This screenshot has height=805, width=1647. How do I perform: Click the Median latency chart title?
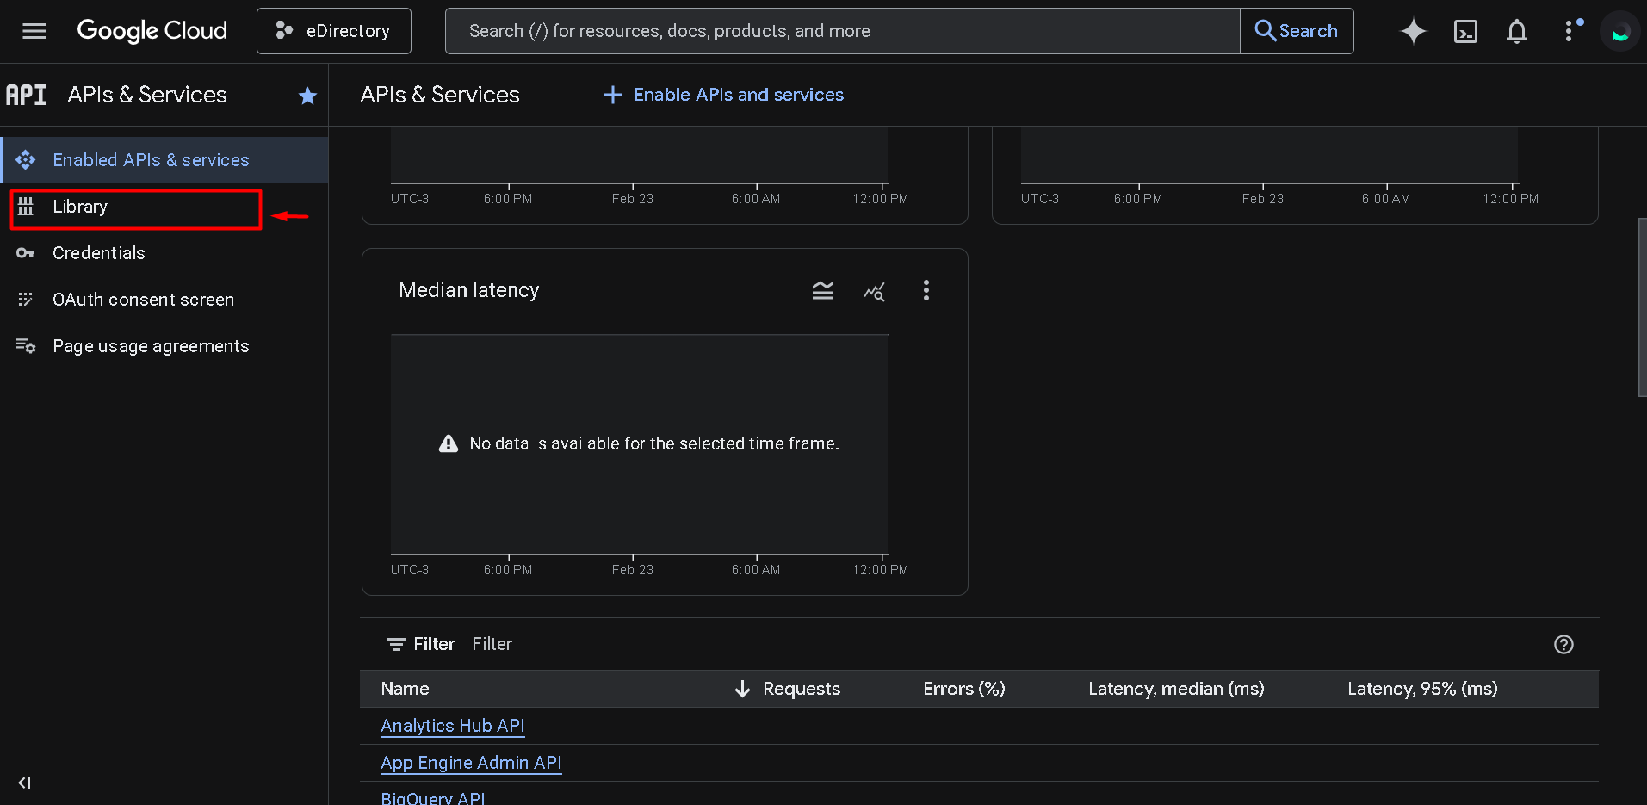pos(469,290)
